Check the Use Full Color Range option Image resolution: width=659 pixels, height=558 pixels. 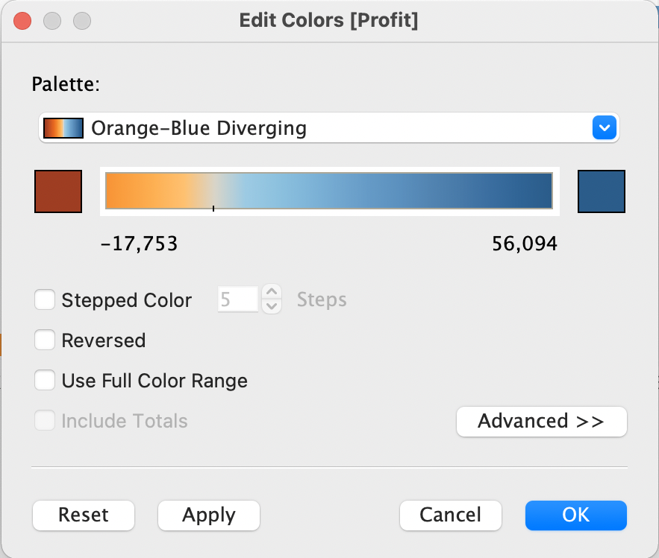[46, 381]
